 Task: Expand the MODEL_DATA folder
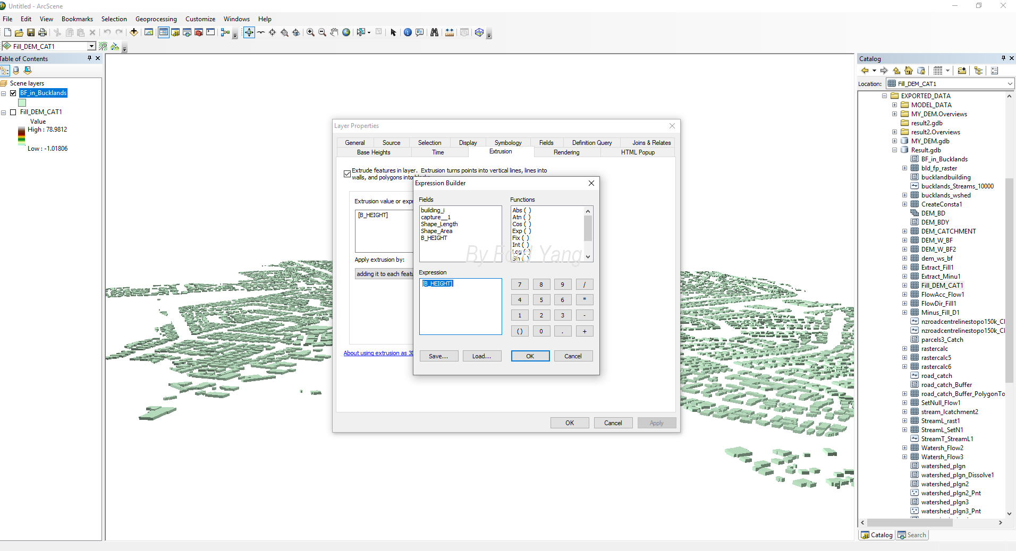point(894,105)
